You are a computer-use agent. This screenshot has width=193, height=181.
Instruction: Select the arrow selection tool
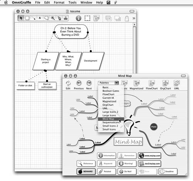tap(21, 18)
